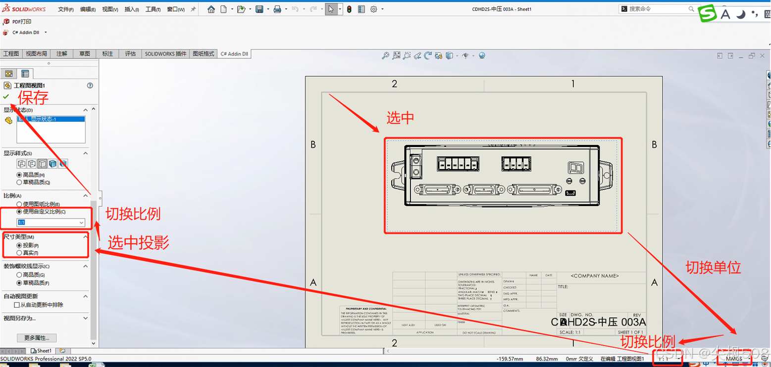Open the 文件(F) menu
Image resolution: width=771 pixels, height=367 pixels.
(66, 9)
